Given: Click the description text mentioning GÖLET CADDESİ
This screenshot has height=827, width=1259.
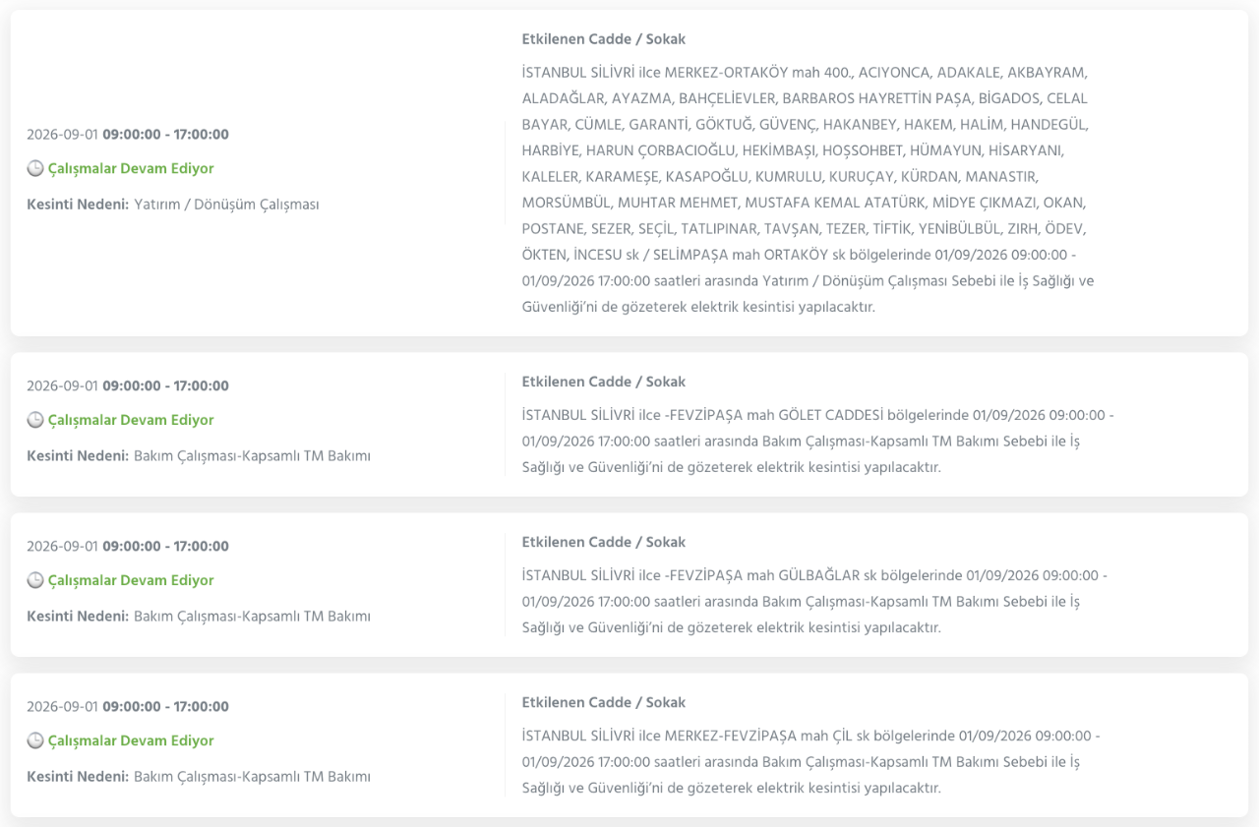Looking at the screenshot, I should 818,442.
